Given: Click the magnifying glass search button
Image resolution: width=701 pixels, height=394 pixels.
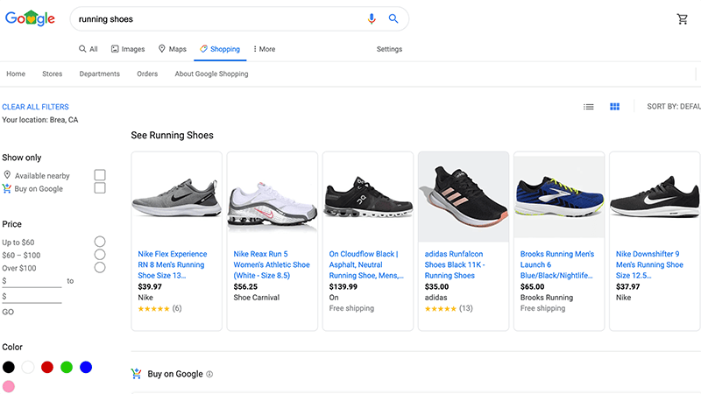Looking at the screenshot, I should click(x=393, y=18).
